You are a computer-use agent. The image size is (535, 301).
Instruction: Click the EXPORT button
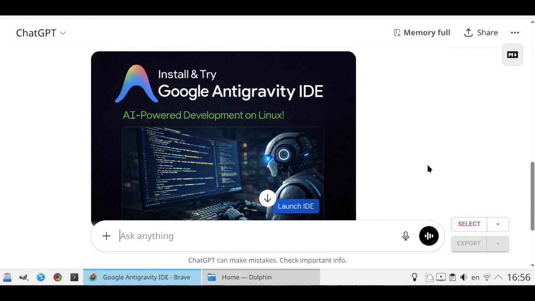(x=469, y=243)
